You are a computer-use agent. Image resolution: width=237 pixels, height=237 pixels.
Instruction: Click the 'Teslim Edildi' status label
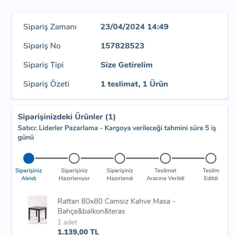tap(211, 174)
